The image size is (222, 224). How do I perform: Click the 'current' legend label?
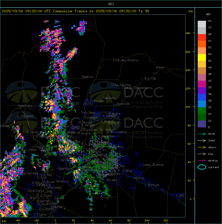[x=214, y=167]
